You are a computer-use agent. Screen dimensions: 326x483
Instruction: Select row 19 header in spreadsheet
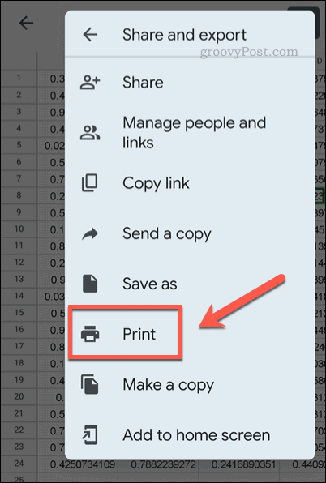coord(19,379)
